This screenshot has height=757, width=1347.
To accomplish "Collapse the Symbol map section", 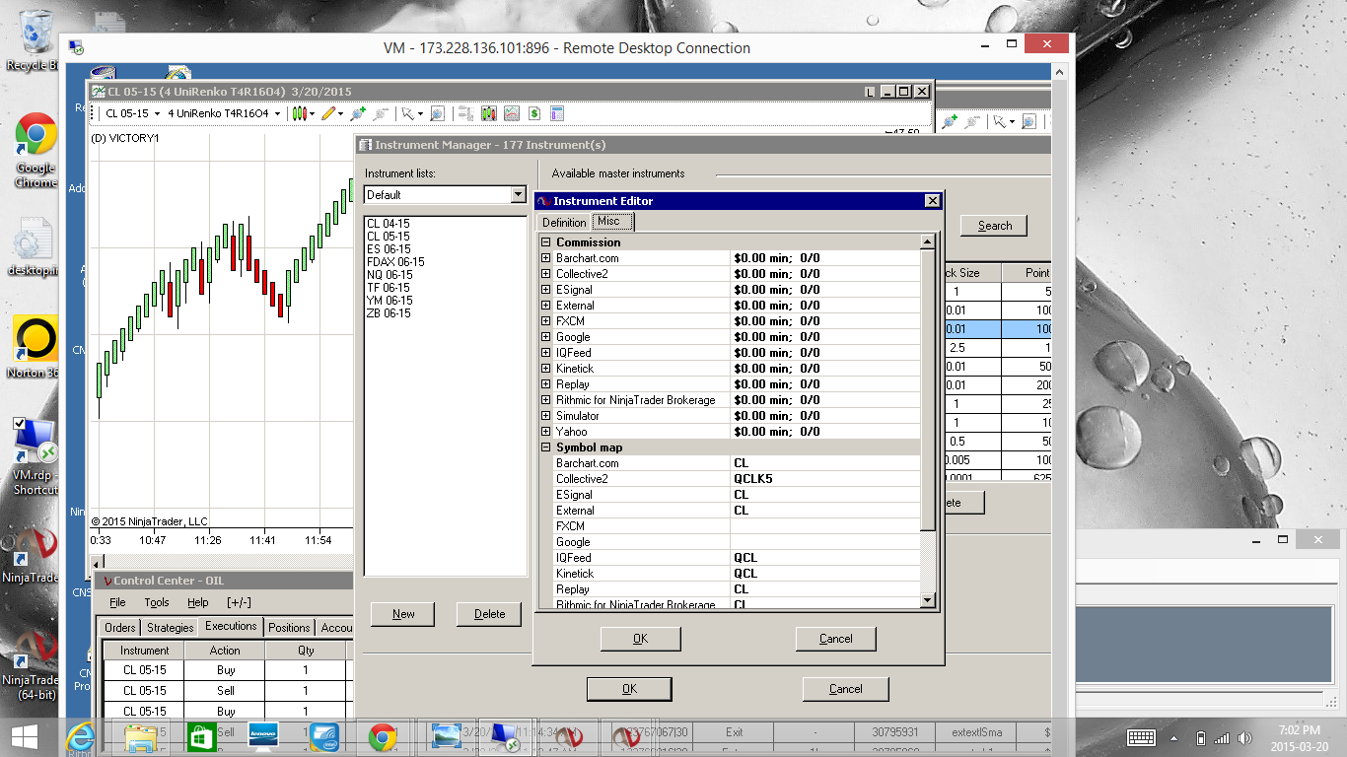I will [x=546, y=447].
